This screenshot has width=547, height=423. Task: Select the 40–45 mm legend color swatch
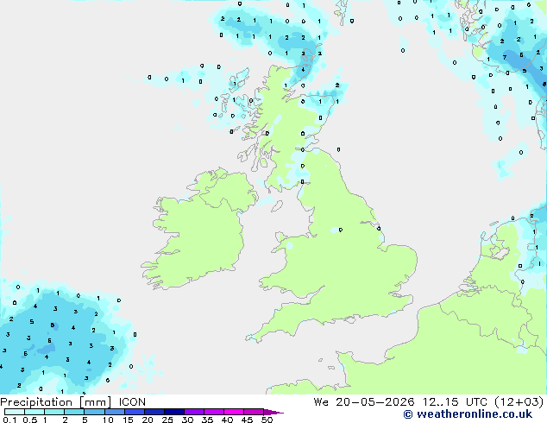[234, 412]
